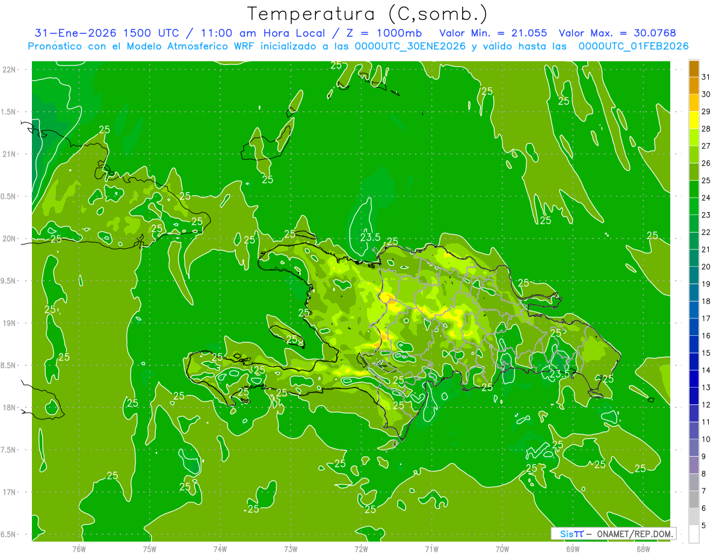Select the '18N' latitude axis label

(x=8, y=407)
